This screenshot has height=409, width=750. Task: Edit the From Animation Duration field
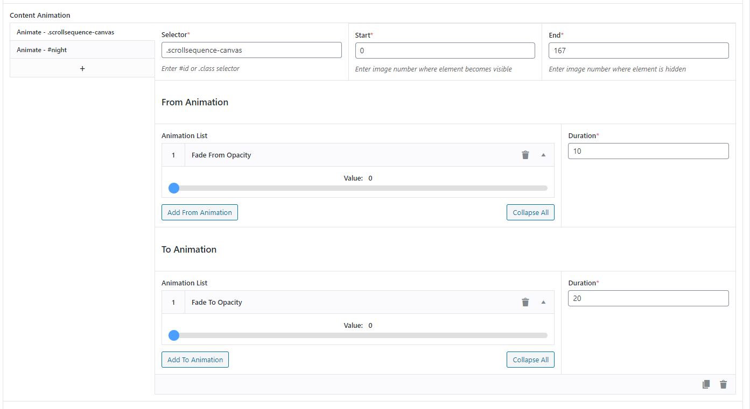(x=648, y=151)
